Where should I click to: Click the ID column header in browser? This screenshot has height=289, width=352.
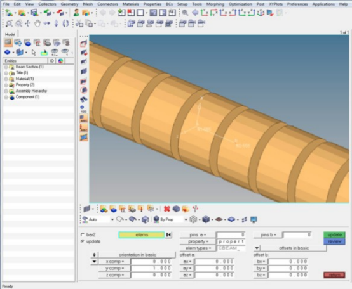click(x=52, y=61)
